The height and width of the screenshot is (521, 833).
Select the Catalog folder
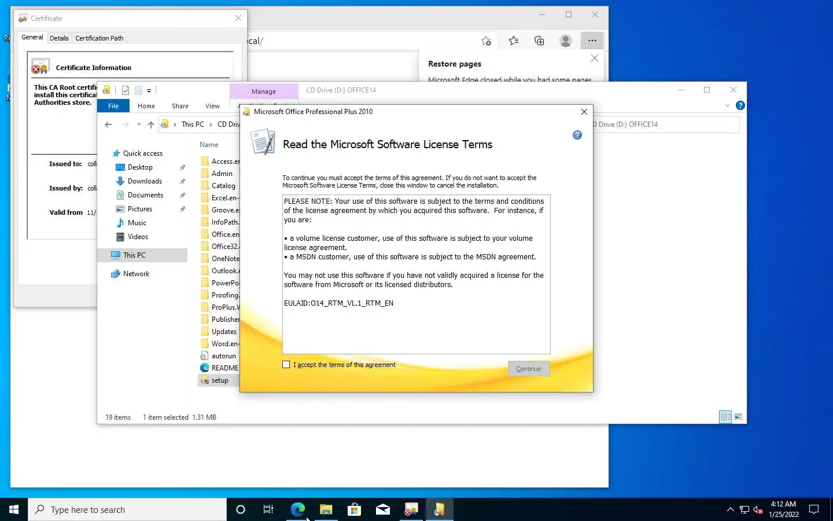coord(223,186)
